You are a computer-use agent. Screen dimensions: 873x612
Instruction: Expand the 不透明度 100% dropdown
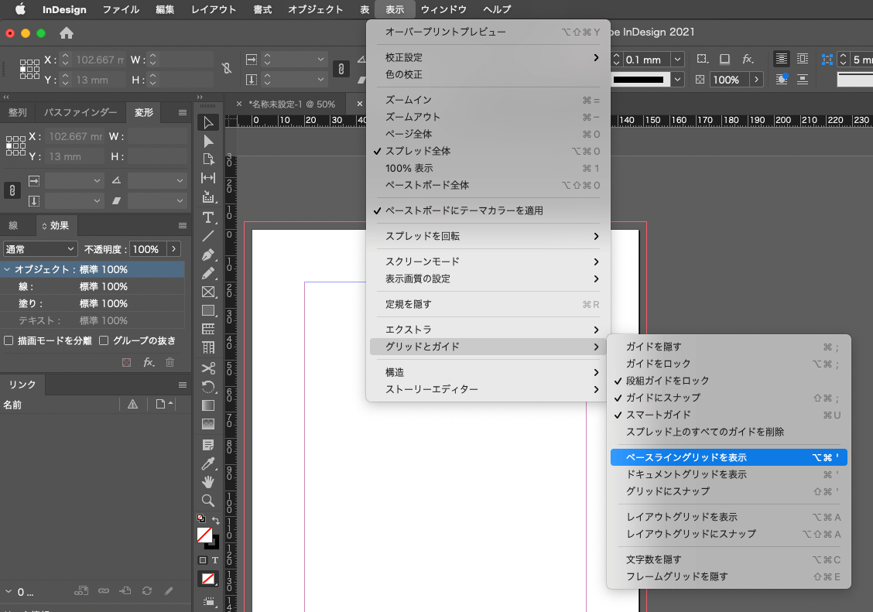click(x=173, y=248)
